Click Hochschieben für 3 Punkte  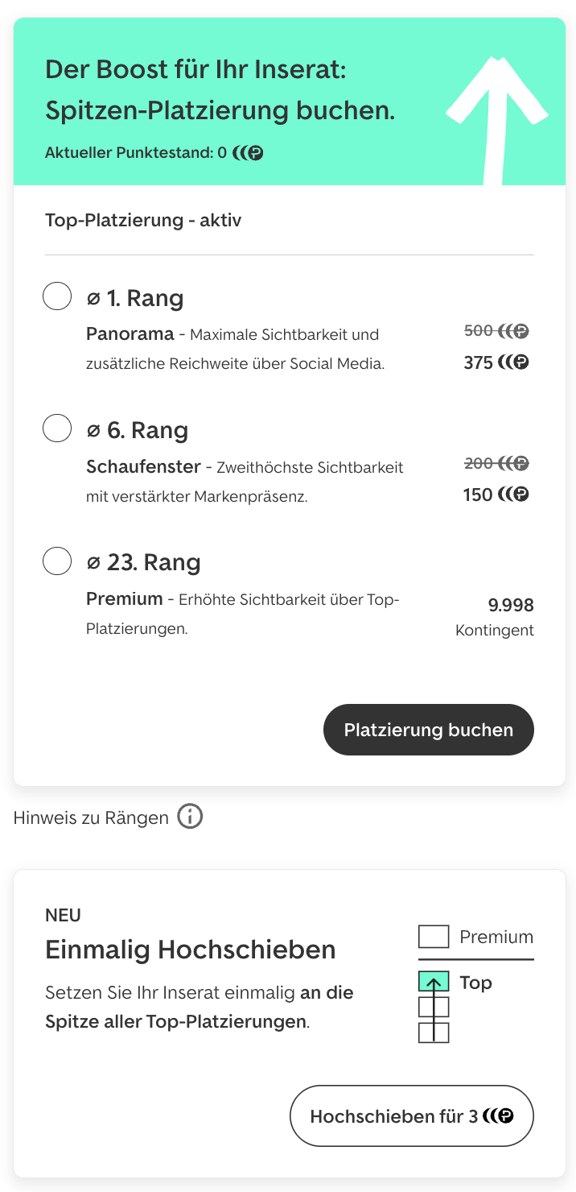411,1115
